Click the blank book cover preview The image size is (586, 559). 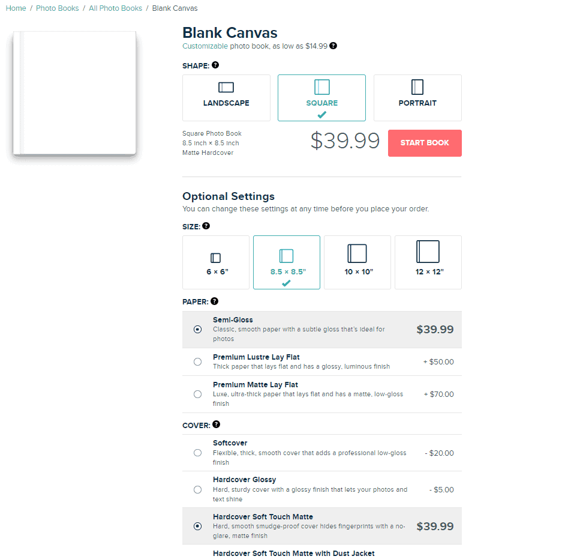(x=74, y=94)
